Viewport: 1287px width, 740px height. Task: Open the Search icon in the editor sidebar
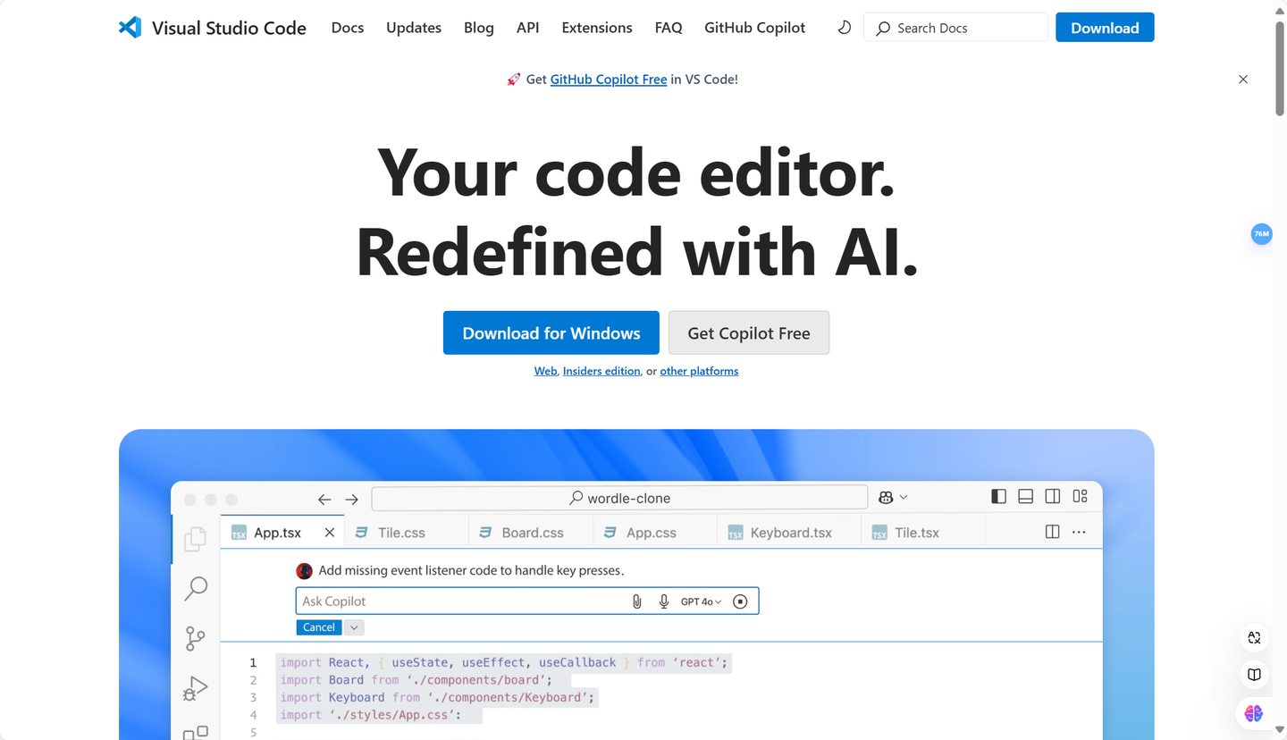tap(196, 588)
